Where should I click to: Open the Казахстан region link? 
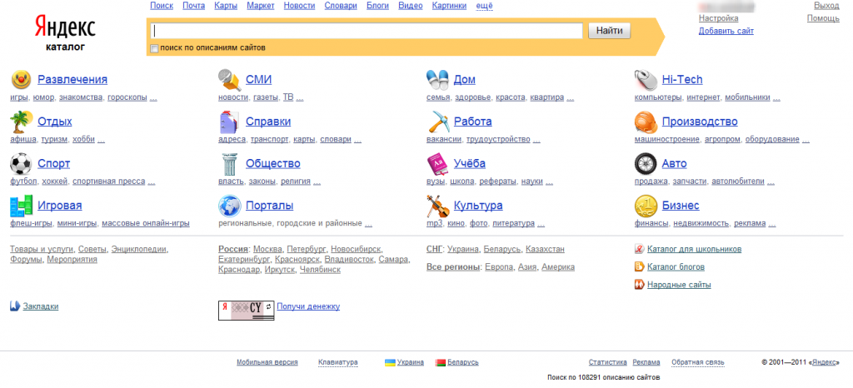point(545,250)
